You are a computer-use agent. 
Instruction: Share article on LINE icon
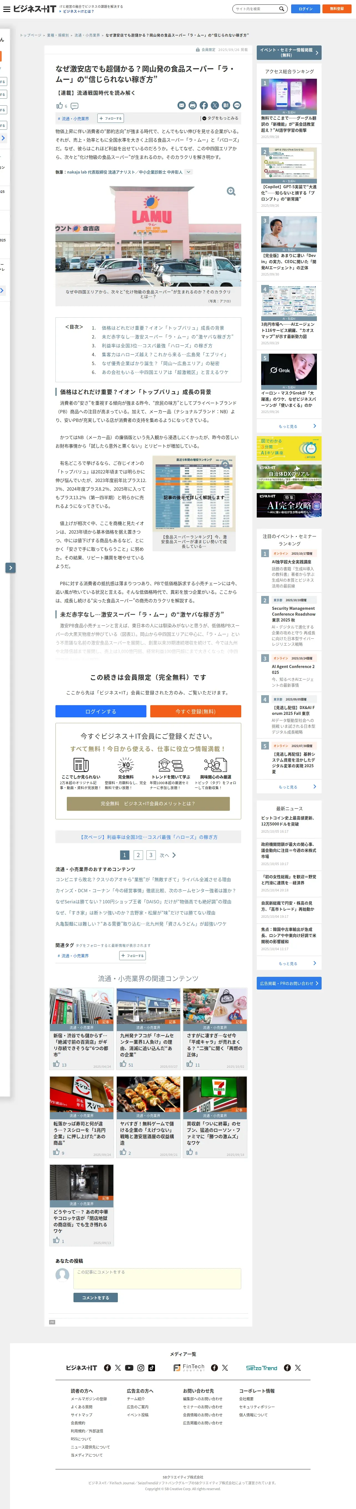237,105
